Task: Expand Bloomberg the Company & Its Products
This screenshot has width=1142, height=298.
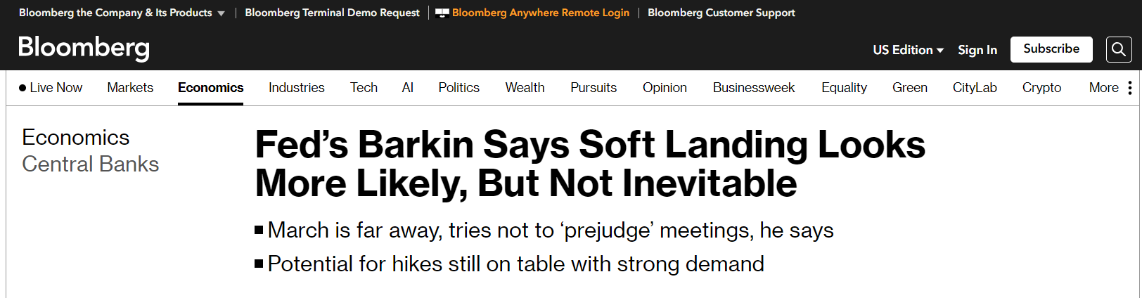Action: click(122, 13)
